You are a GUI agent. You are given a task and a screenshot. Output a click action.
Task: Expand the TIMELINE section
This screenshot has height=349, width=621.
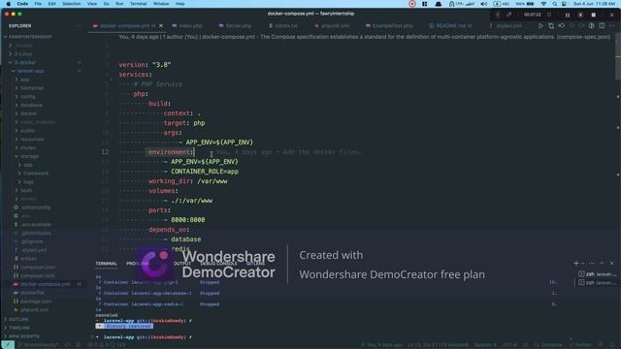pyautogui.click(x=19, y=328)
